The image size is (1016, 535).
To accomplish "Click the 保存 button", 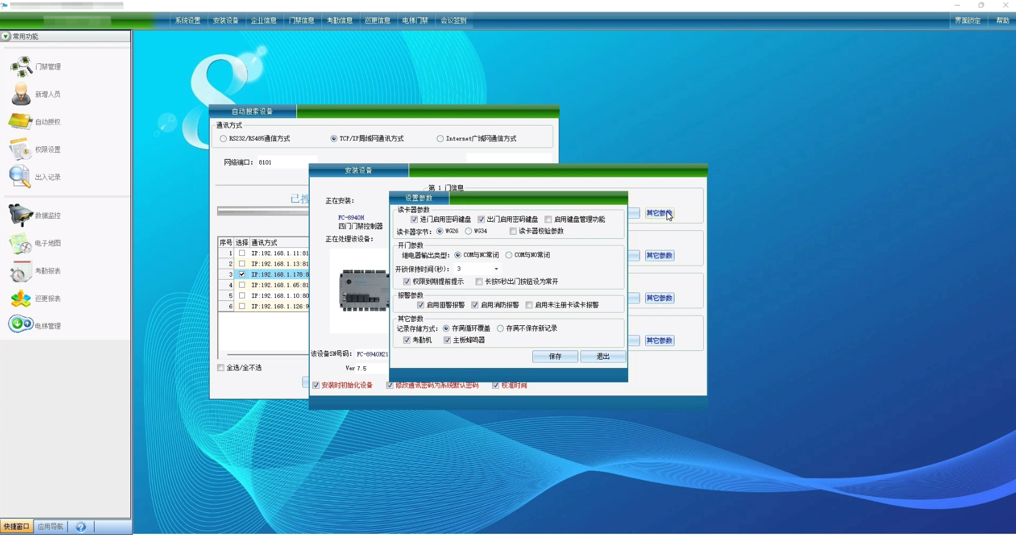I will 555,356.
